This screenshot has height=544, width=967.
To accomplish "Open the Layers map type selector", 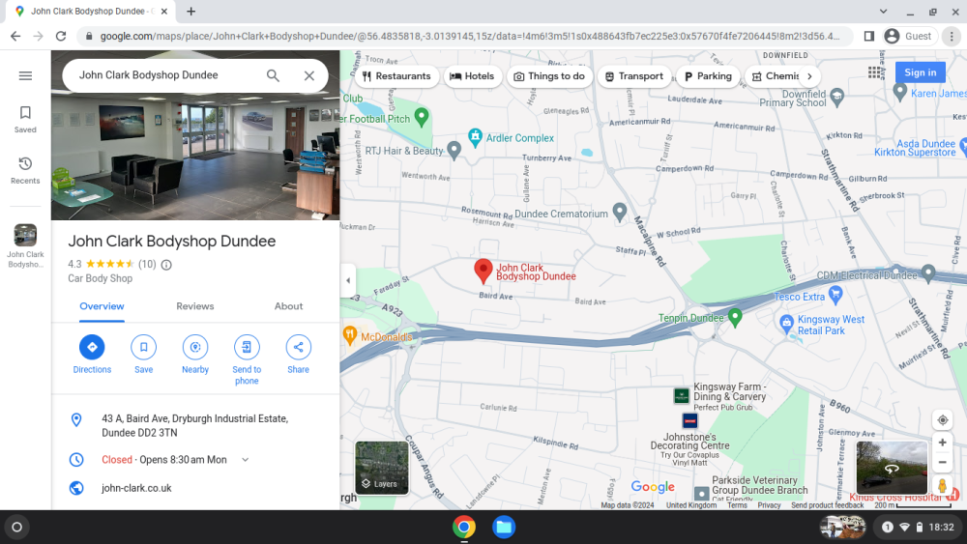I will tap(382, 468).
